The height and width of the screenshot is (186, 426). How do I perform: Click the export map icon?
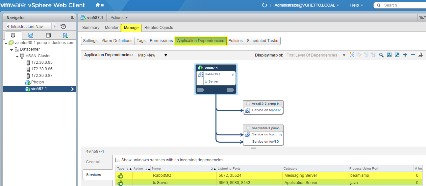tap(420, 55)
